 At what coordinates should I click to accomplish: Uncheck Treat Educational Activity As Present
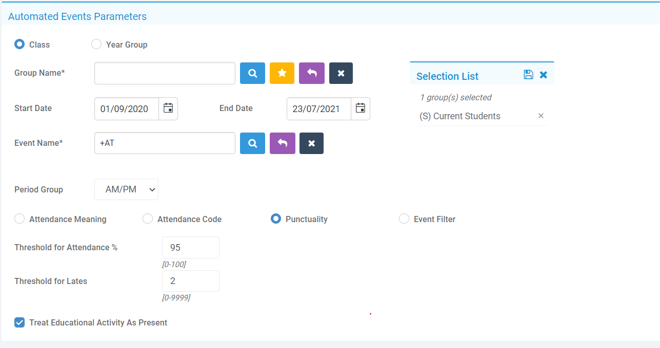(19, 322)
